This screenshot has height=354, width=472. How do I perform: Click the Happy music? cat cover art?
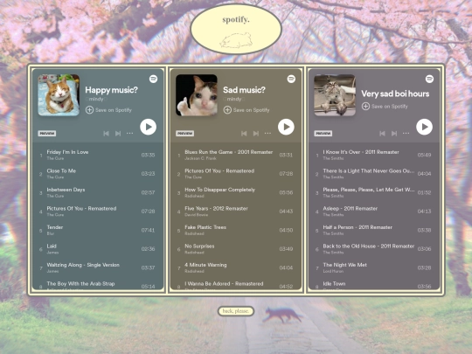[59, 95]
